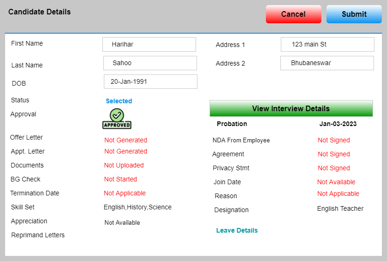Edit the Last Name field Sahoo
387x261 pixels.
tap(150, 63)
